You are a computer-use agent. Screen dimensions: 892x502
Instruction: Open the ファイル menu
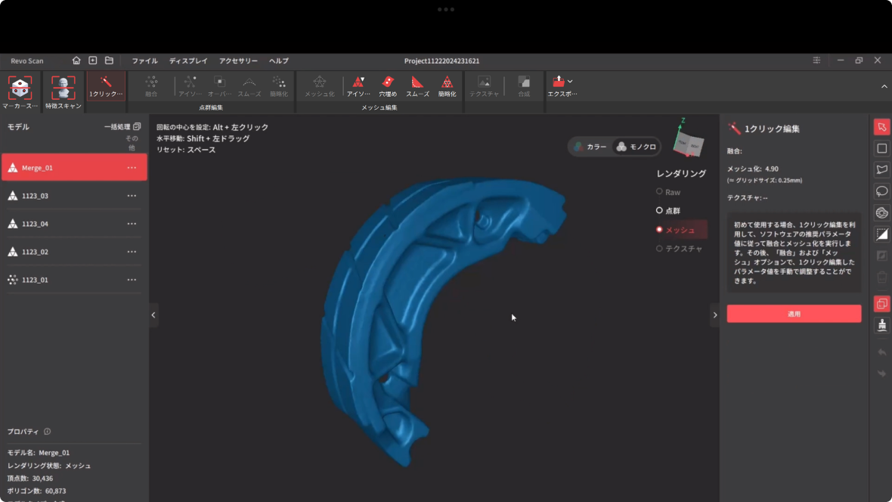(x=144, y=60)
